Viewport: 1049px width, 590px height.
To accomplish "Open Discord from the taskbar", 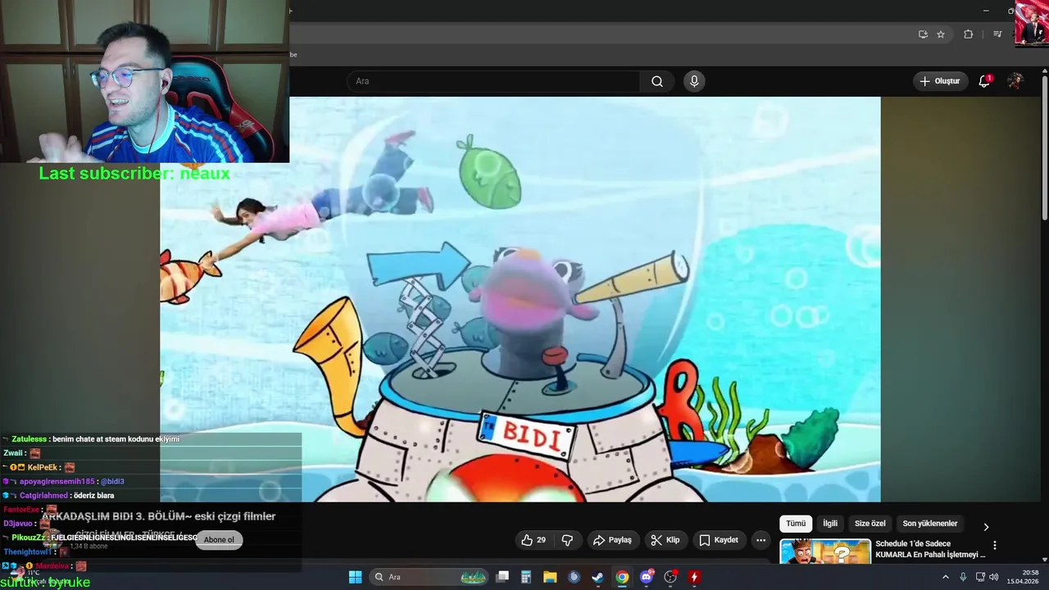I will tap(647, 577).
